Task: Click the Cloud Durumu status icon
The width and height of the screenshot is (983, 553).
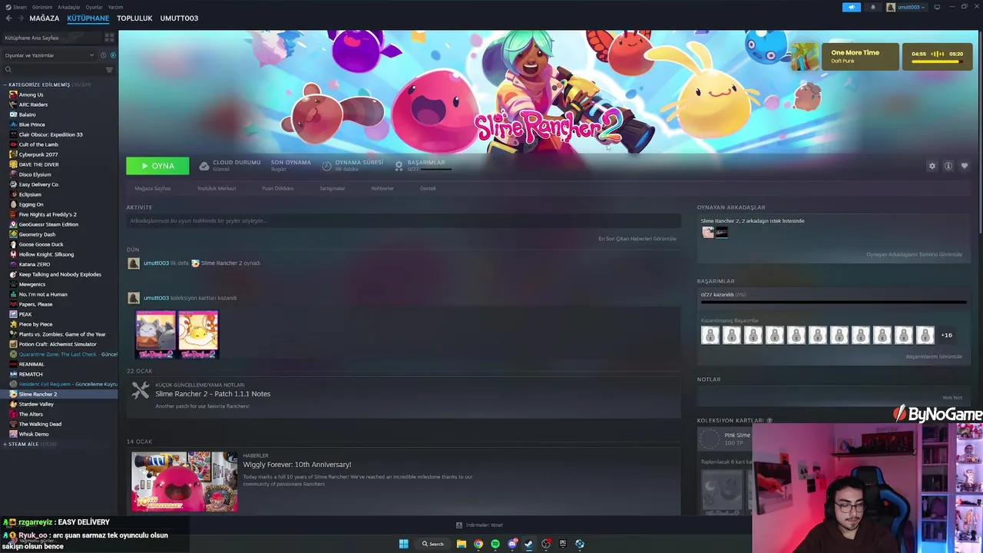Action: pos(204,166)
